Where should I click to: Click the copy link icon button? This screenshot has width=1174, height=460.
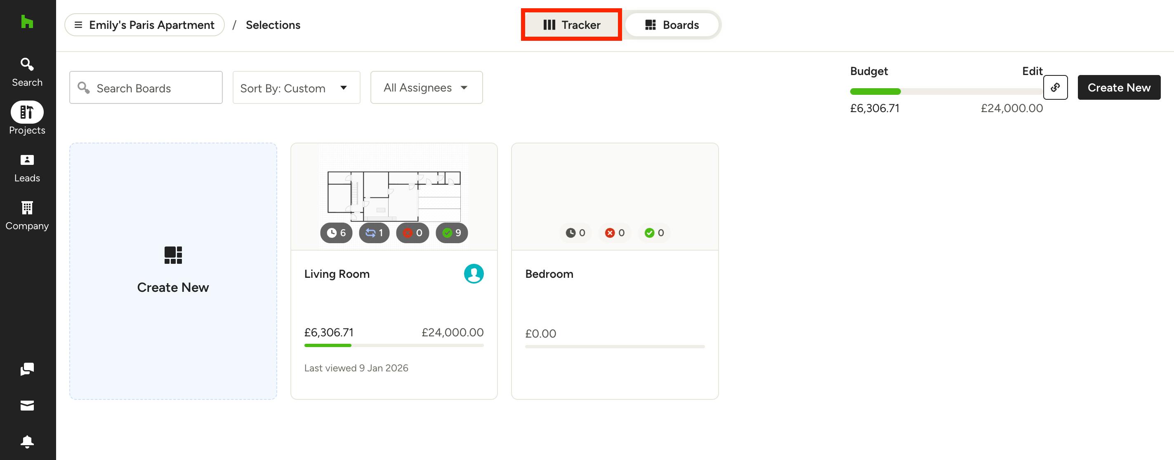click(1055, 87)
